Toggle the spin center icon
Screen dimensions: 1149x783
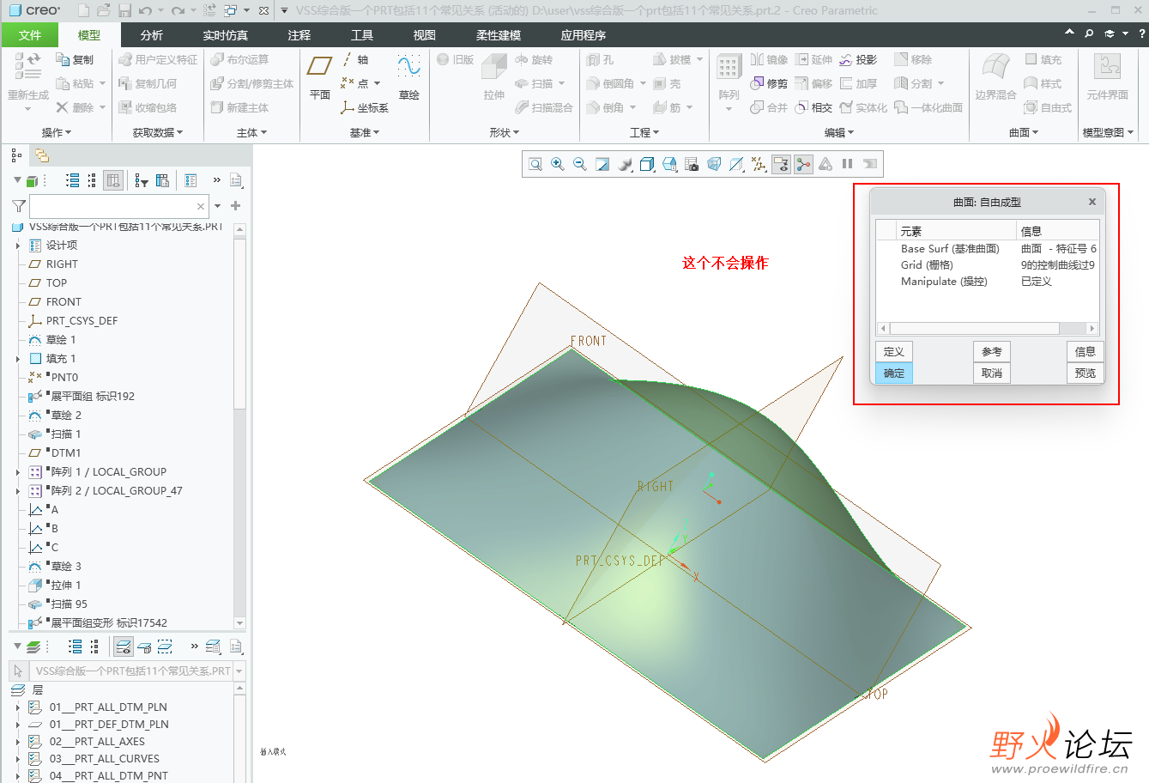click(803, 164)
